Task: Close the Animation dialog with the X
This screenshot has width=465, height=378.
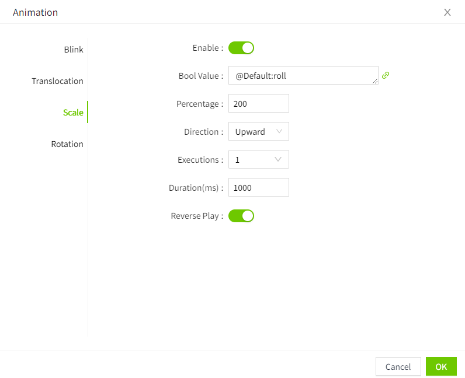Action: pyautogui.click(x=447, y=12)
